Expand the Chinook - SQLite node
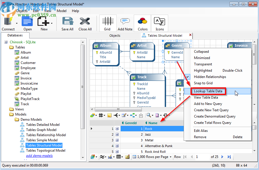 [x=6, y=42]
